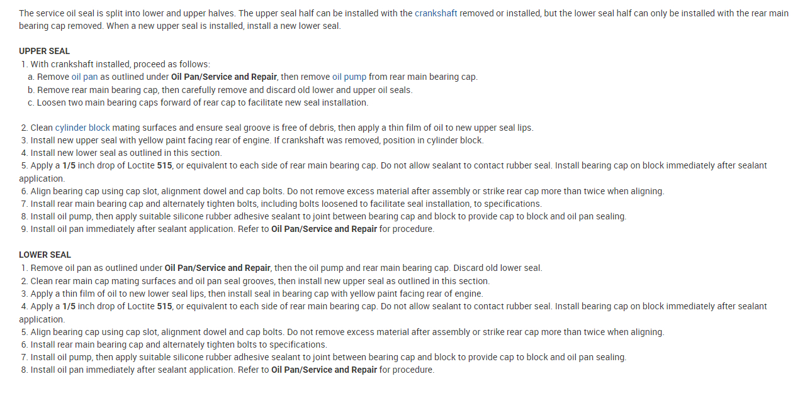Click Lower Seal step 3 about thin oil film

[256, 294]
